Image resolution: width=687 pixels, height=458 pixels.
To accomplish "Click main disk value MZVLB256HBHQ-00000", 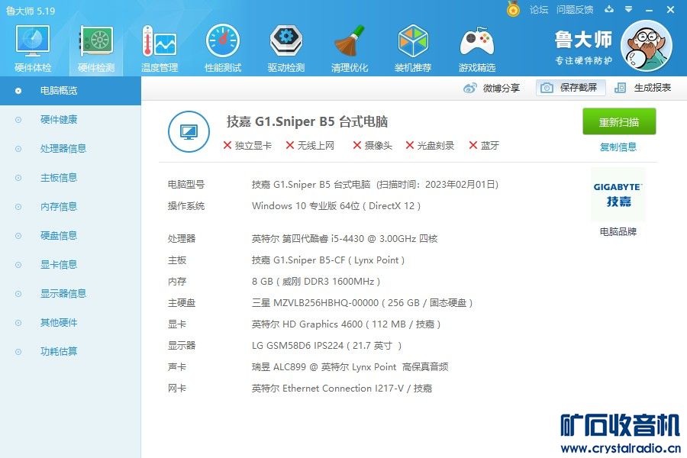I will 362,303.
